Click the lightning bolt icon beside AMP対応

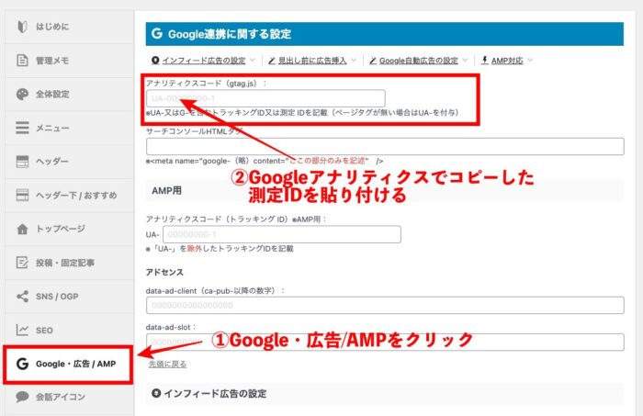(485, 61)
